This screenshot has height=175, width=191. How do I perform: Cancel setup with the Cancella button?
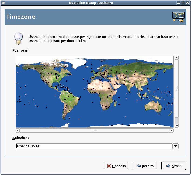pos(116,166)
